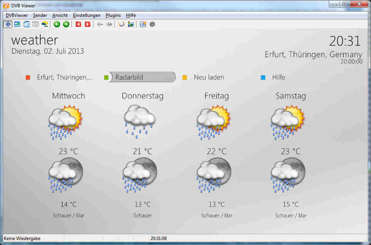Viewport: 371px width, 245px height.
Task: Open the DVBViewer menu
Action: [x=17, y=15]
